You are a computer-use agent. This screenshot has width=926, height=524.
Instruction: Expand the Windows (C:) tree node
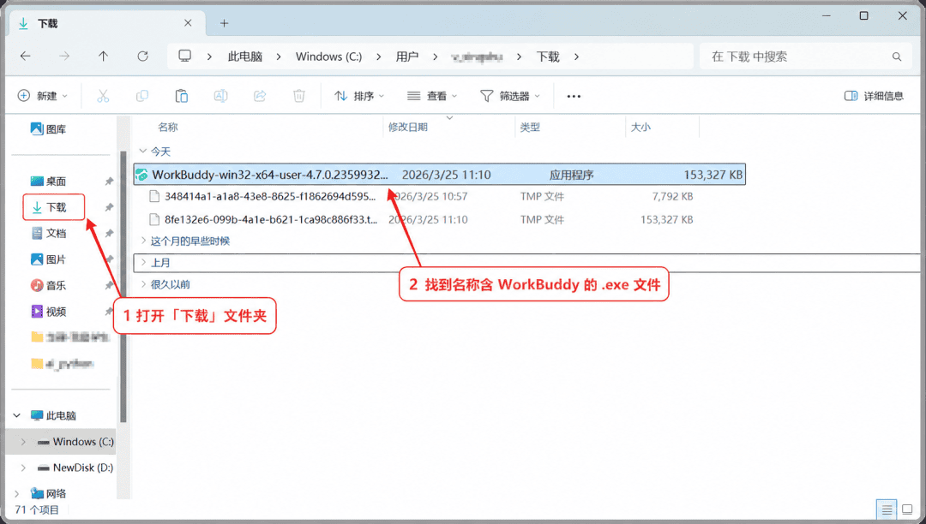point(23,442)
